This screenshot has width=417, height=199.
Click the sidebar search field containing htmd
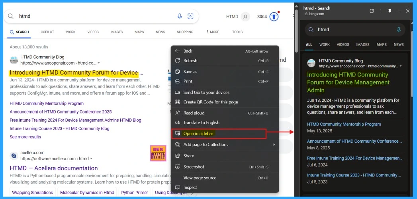[x=355, y=30]
